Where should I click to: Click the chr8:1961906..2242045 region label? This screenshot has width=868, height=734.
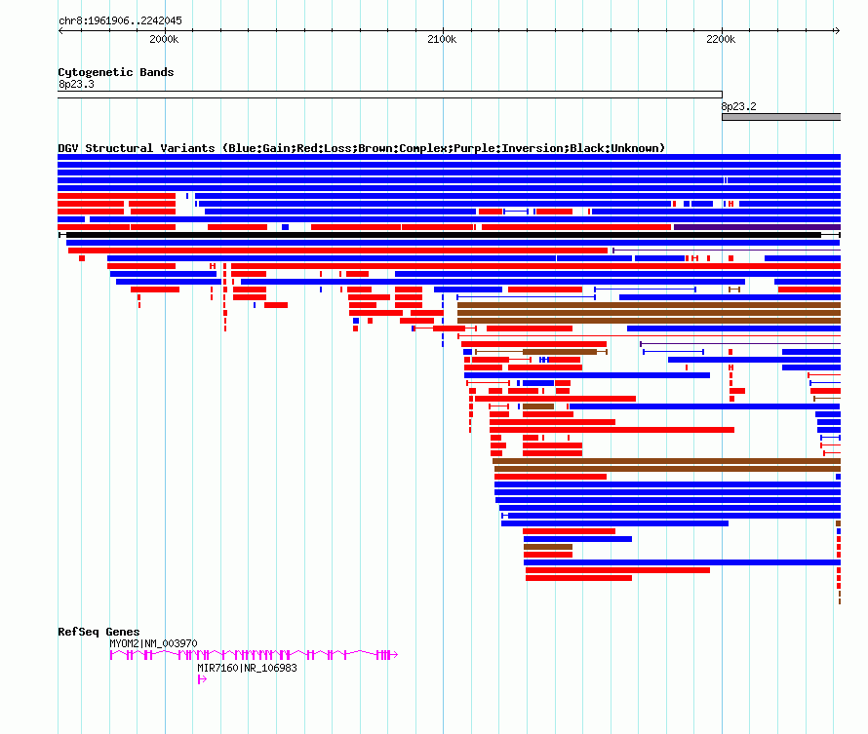point(120,20)
